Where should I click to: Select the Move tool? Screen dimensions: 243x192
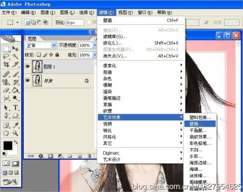15,49
